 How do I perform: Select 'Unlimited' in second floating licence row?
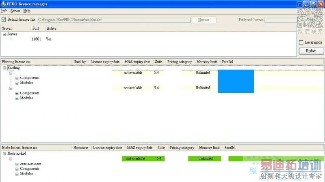click(203, 88)
